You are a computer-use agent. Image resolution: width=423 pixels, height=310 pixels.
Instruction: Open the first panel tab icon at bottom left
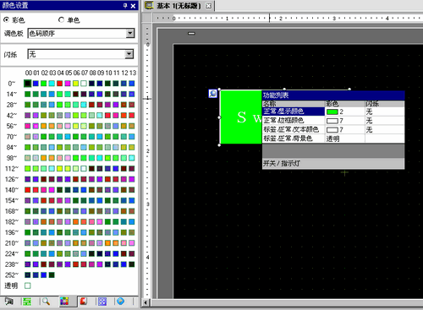[x=8, y=302]
